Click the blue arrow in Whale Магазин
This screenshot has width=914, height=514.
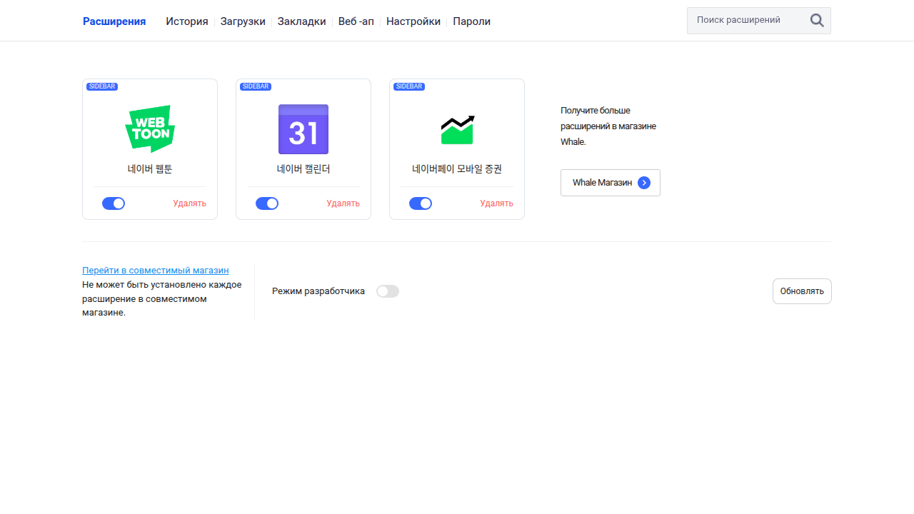pos(644,183)
